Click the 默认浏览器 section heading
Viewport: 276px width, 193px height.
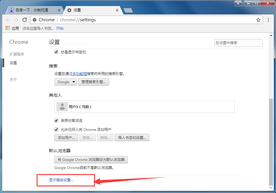click(x=60, y=151)
